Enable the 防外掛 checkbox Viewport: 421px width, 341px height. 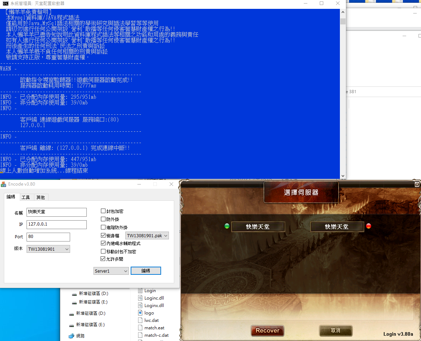(103, 219)
